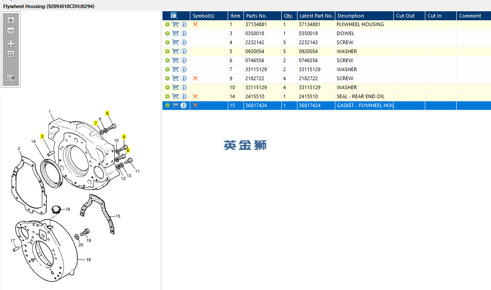Add item 9 SCREW 2182722 to cart
The height and width of the screenshot is (290, 491).
tap(176, 78)
